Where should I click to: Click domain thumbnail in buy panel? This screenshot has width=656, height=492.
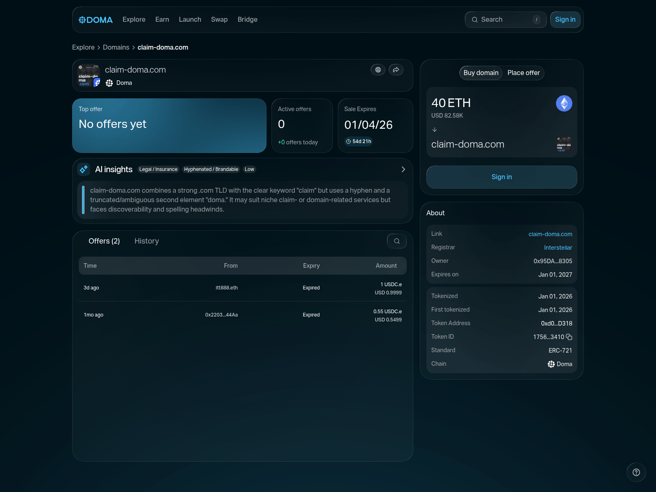[564, 144]
